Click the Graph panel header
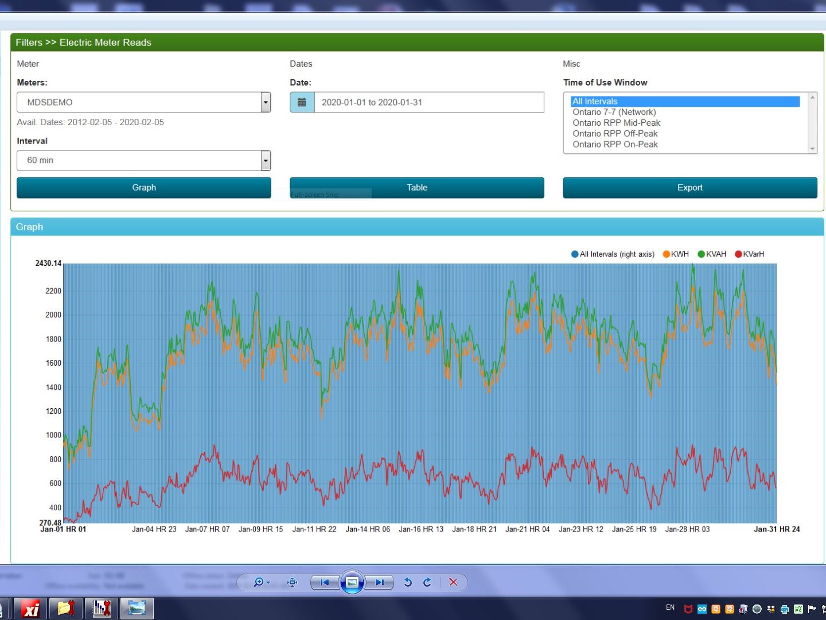The image size is (826, 620). point(417,227)
